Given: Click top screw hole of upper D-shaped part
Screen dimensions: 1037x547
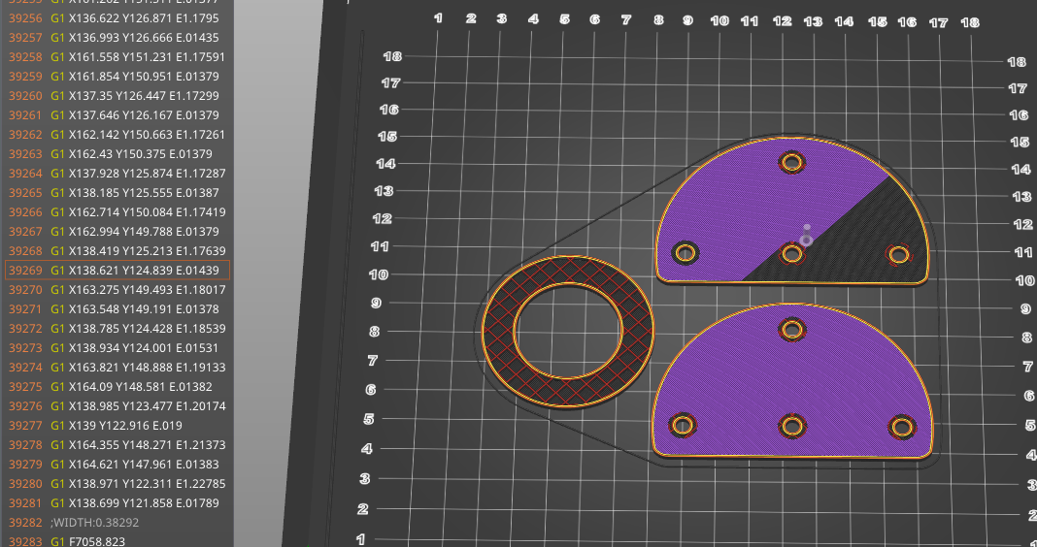Looking at the screenshot, I should coord(792,162).
